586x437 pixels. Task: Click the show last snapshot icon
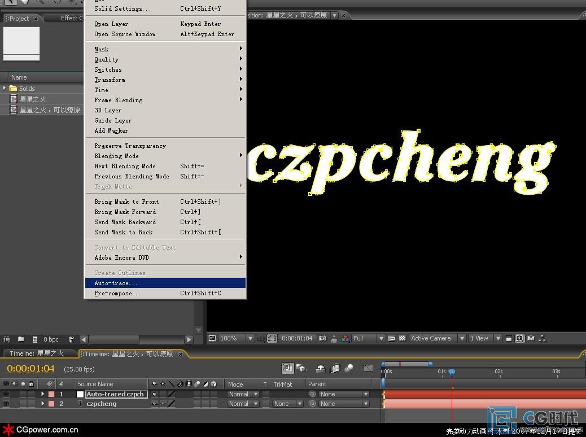[x=334, y=339]
